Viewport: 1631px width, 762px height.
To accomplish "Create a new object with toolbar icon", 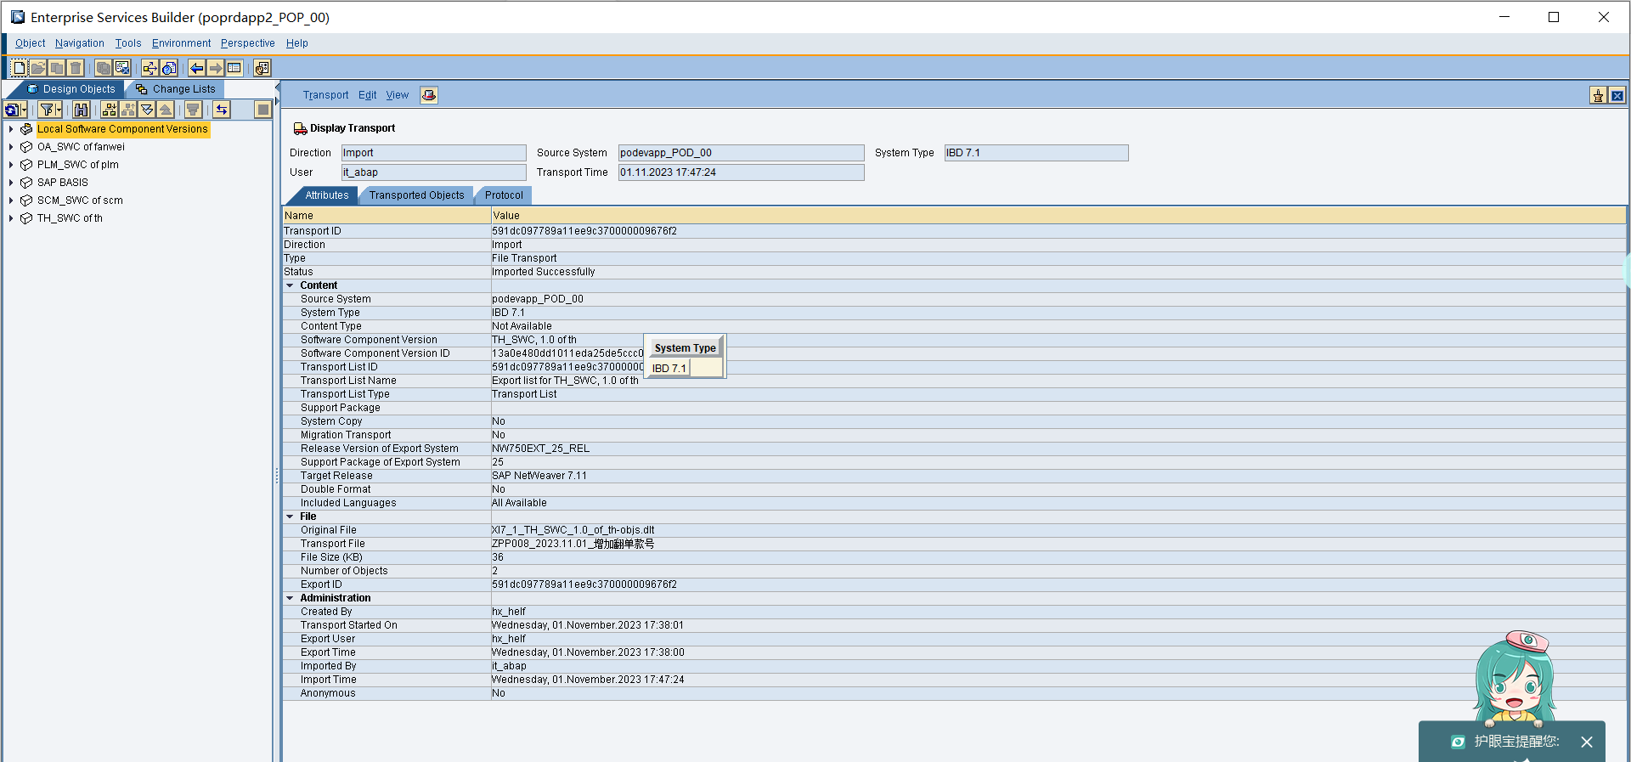I will [19, 68].
